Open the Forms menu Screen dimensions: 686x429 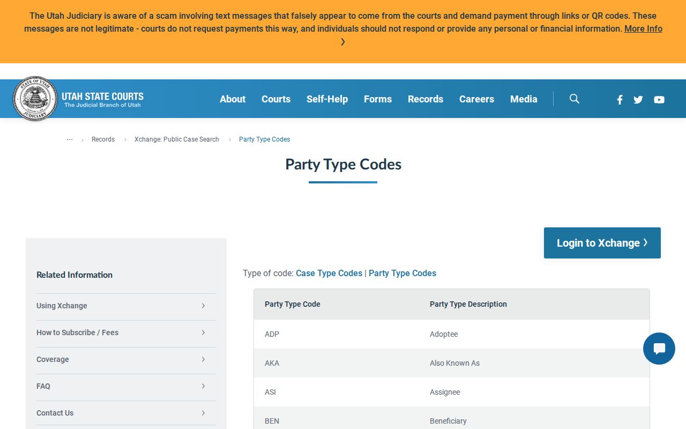378,99
